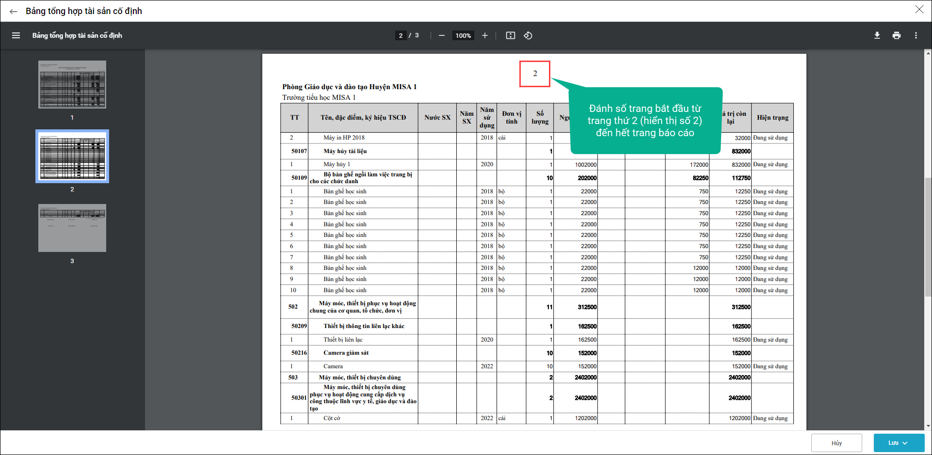Download the PDF report
This screenshot has width=932, height=455.
click(877, 35)
